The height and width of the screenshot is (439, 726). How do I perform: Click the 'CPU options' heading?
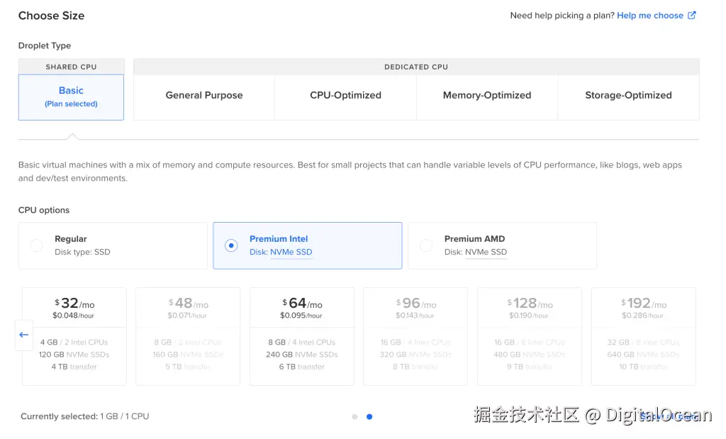coord(44,210)
